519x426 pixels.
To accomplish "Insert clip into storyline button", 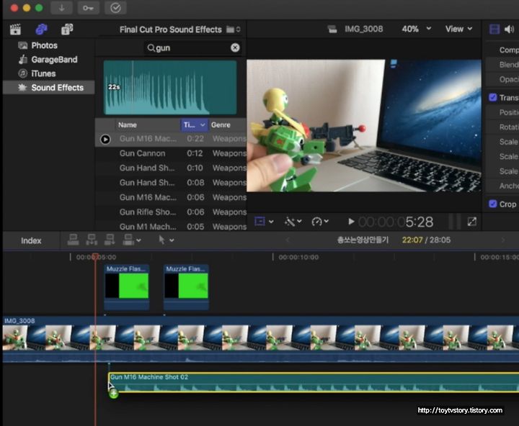I will (x=92, y=240).
